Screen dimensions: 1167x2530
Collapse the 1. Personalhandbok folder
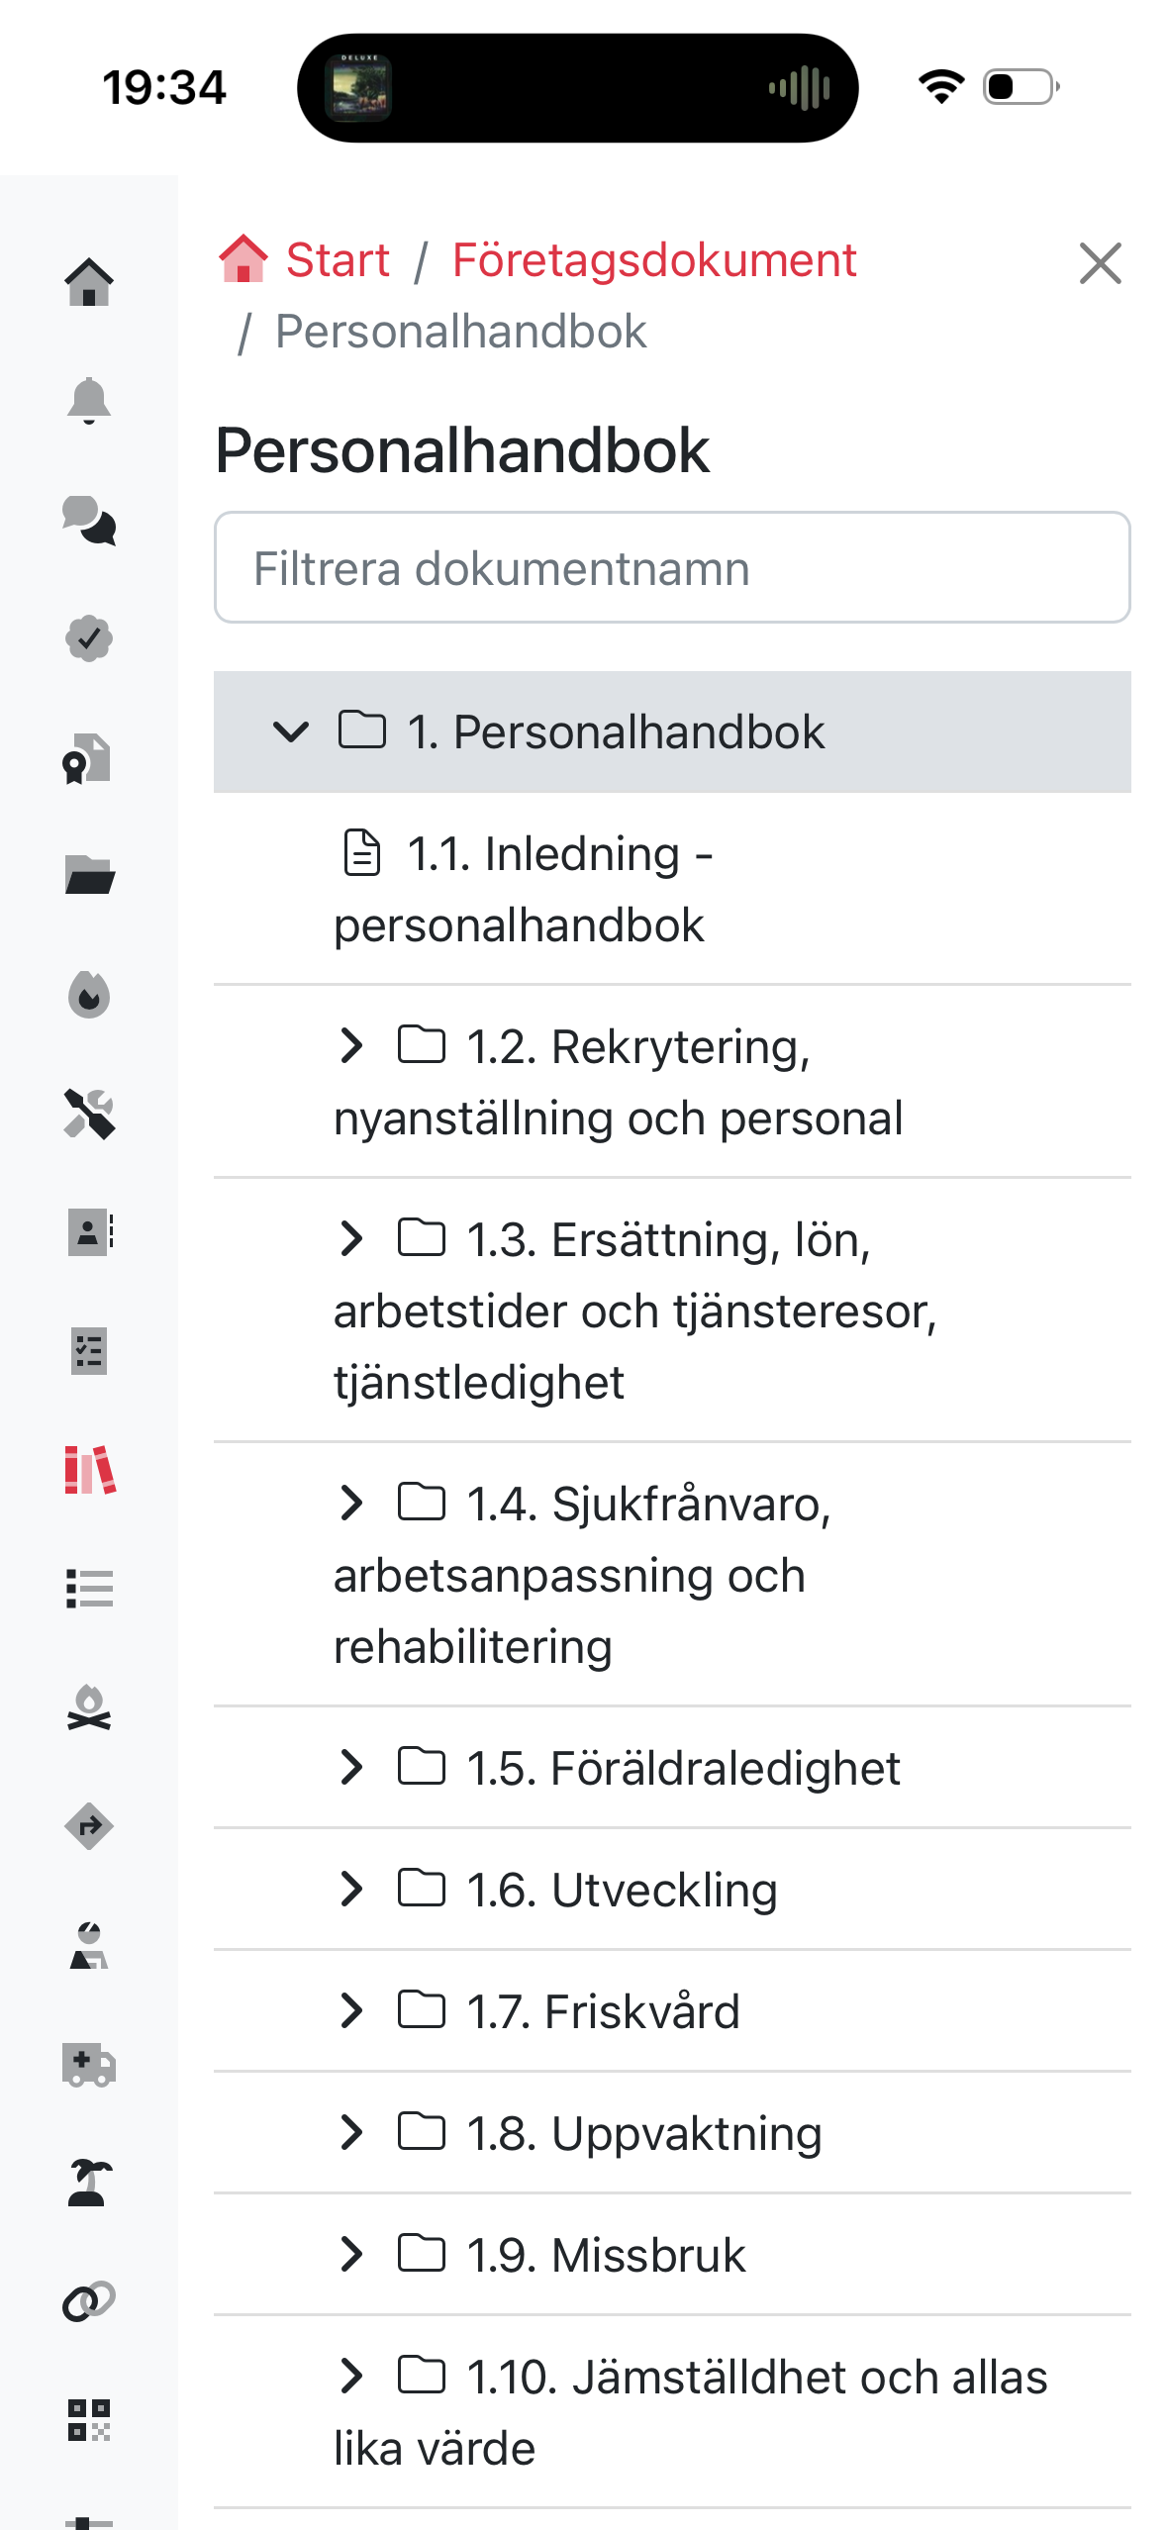[x=291, y=732]
